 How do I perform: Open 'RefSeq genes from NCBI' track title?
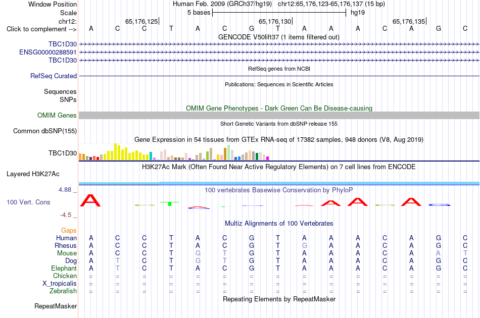(x=279, y=69)
